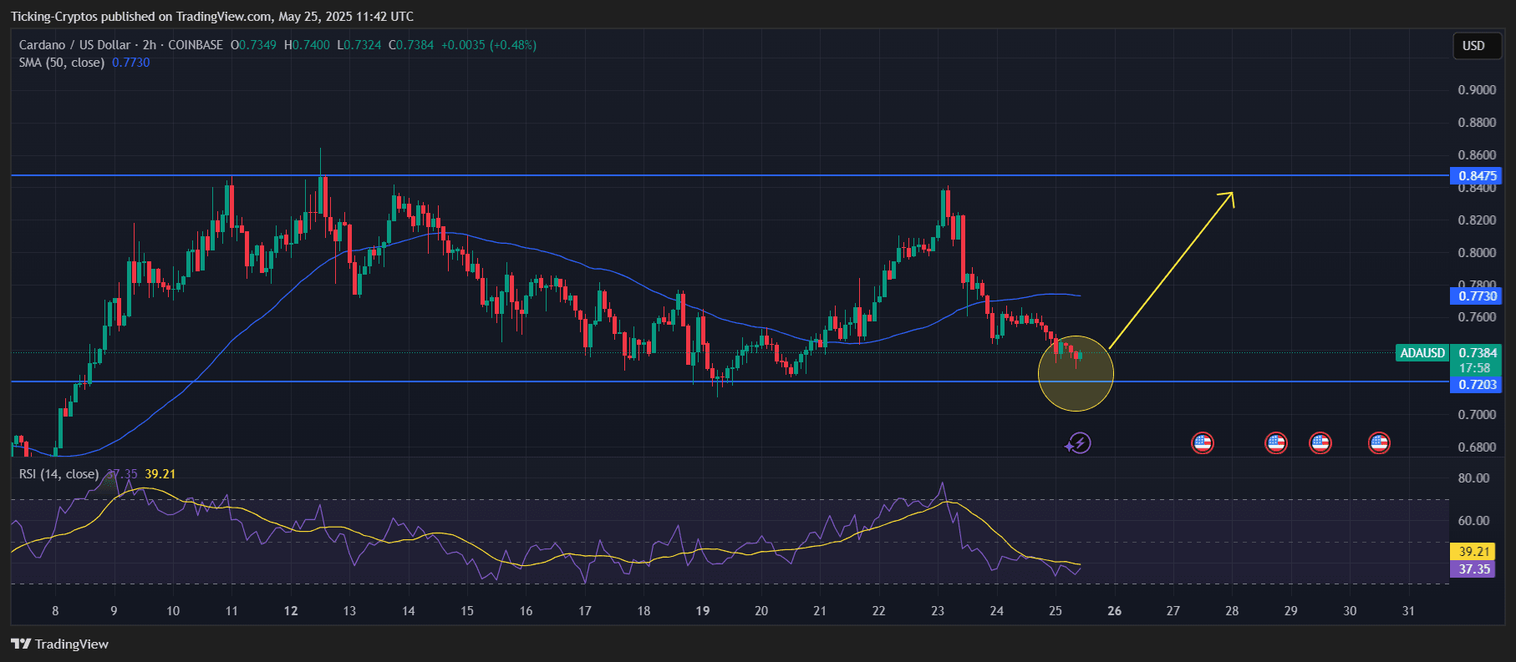Image resolution: width=1516 pixels, height=662 pixels.
Task: Click date 21 on the time axis
Action: click(x=820, y=611)
